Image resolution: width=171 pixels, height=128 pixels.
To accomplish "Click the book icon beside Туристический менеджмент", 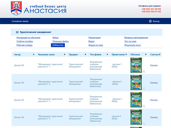I will [x=17, y=32].
